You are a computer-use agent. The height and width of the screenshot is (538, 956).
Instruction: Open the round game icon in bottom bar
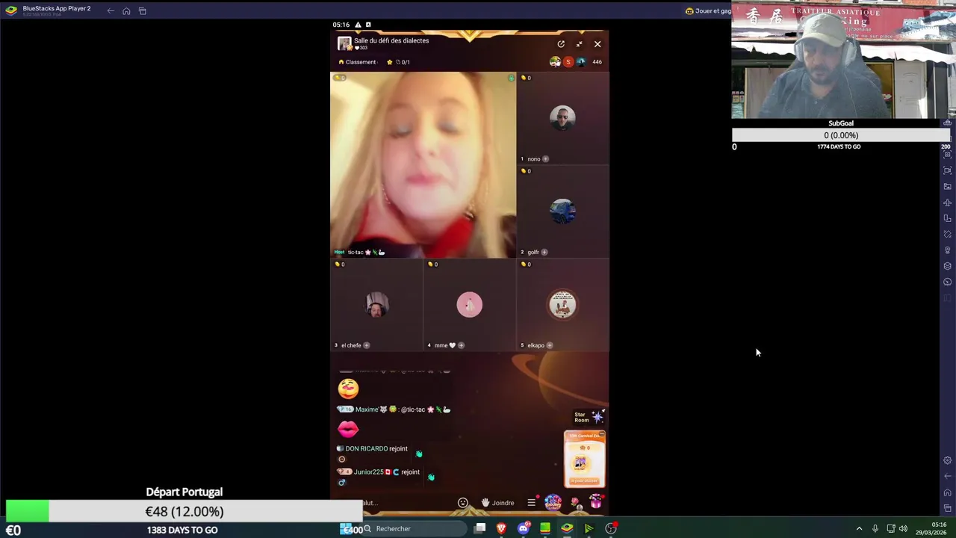tap(553, 502)
